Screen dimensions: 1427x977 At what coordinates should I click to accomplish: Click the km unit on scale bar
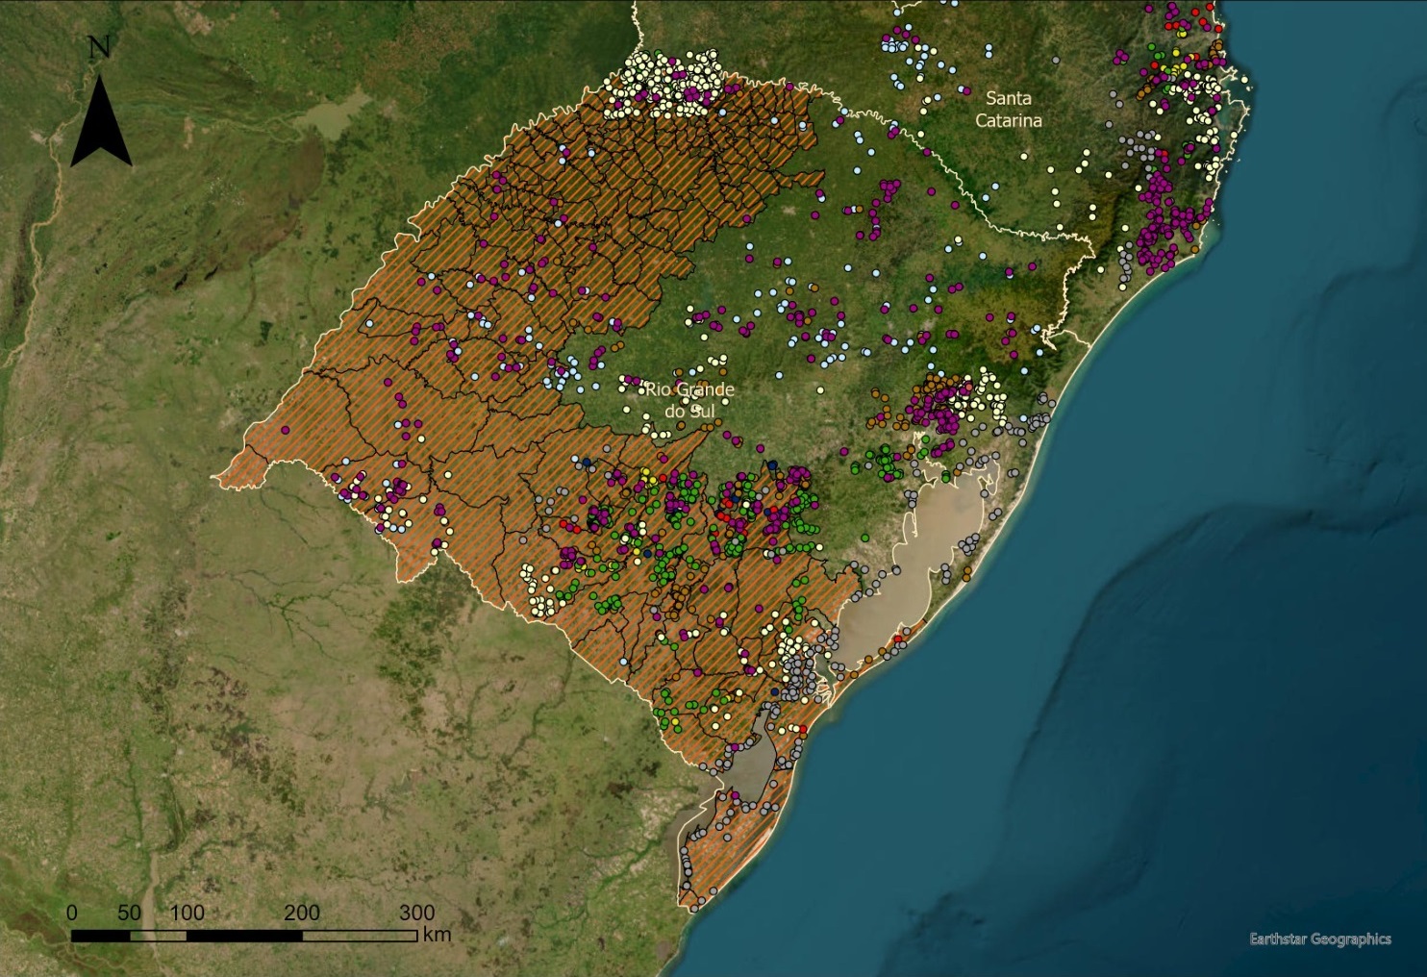[436, 934]
